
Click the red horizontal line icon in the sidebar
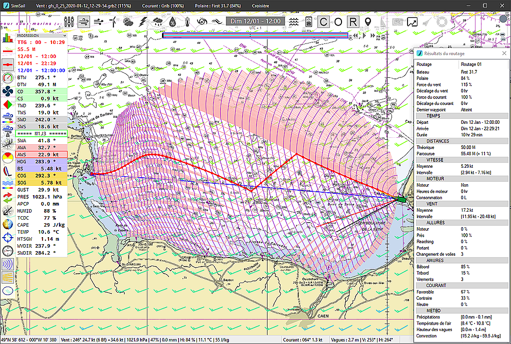point(7,51)
